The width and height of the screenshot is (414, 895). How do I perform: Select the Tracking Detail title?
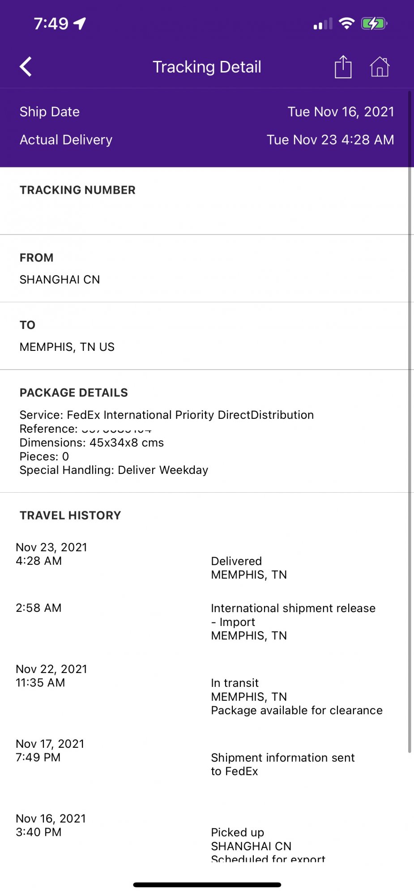coord(207,67)
